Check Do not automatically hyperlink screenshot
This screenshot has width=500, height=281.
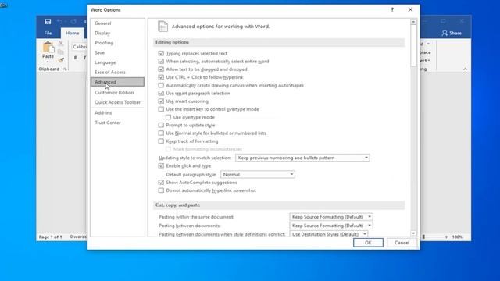click(x=161, y=190)
